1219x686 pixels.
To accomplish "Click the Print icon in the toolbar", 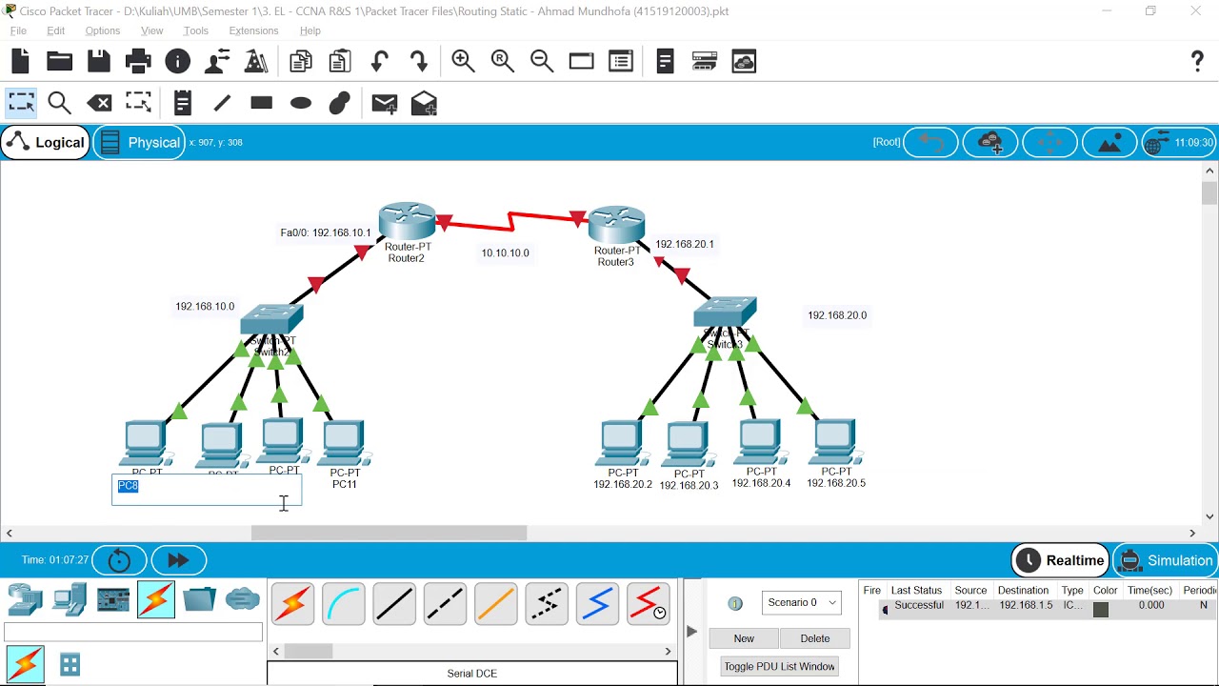I will (138, 62).
